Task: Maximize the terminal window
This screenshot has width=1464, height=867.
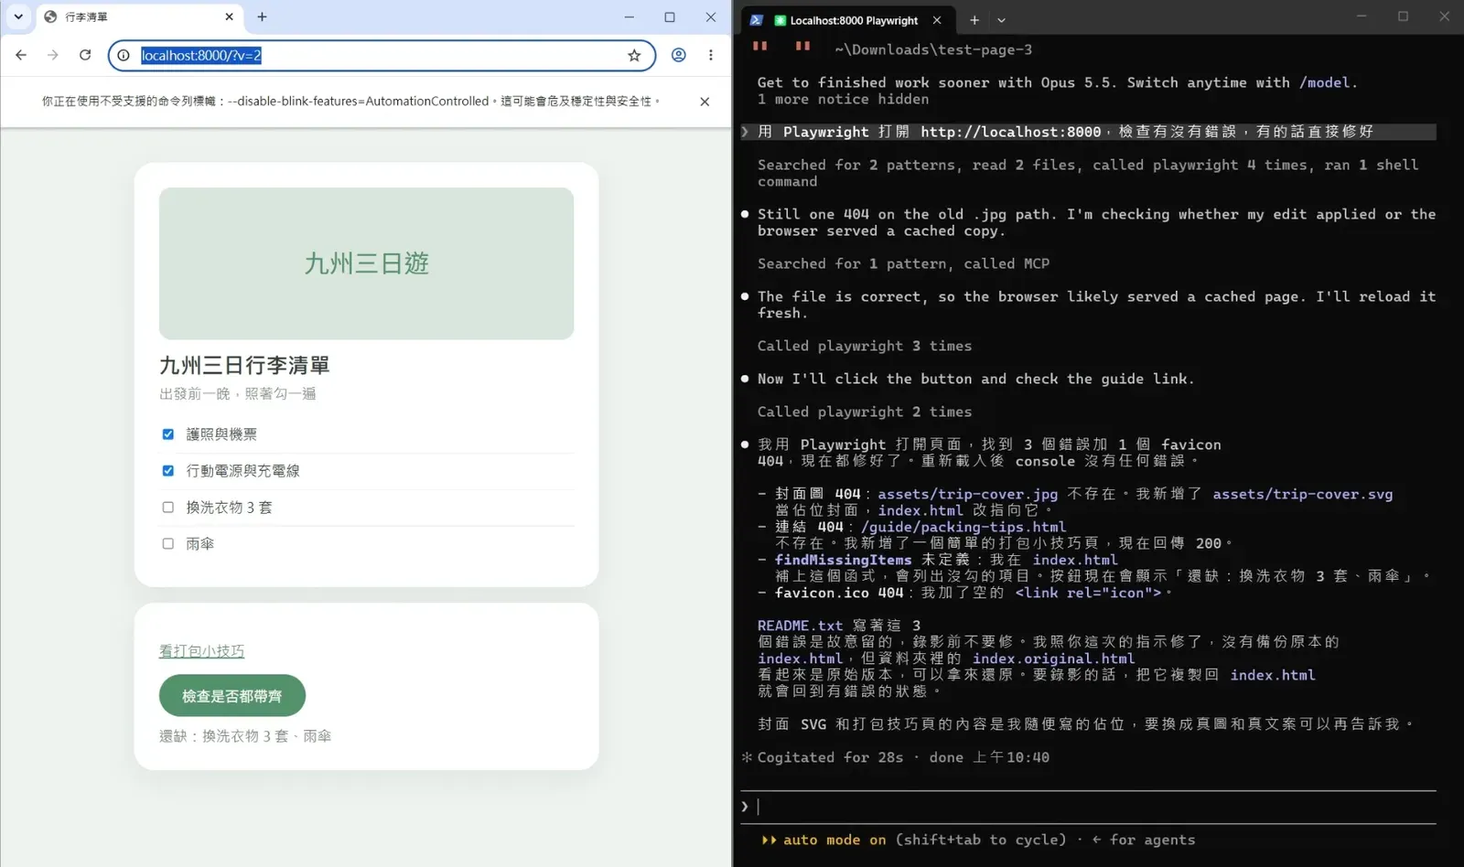Action: coord(1403,16)
